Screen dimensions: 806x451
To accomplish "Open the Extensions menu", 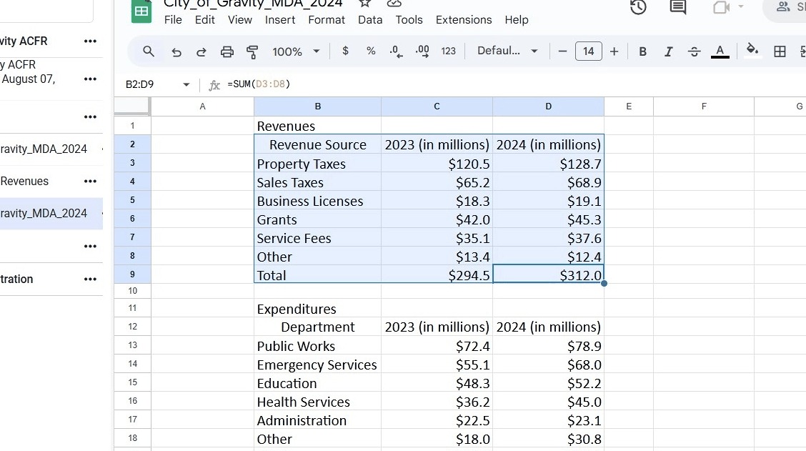I will click(x=464, y=19).
